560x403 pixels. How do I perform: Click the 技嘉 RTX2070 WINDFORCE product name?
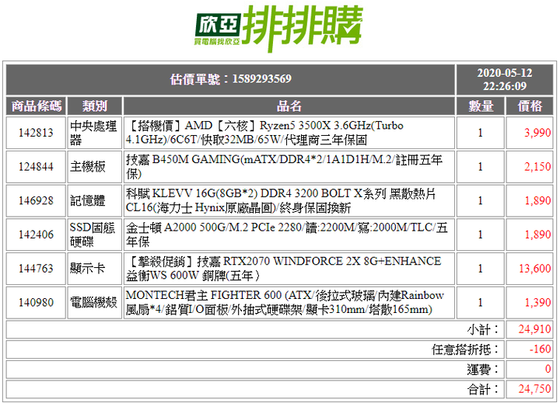[x=284, y=268]
